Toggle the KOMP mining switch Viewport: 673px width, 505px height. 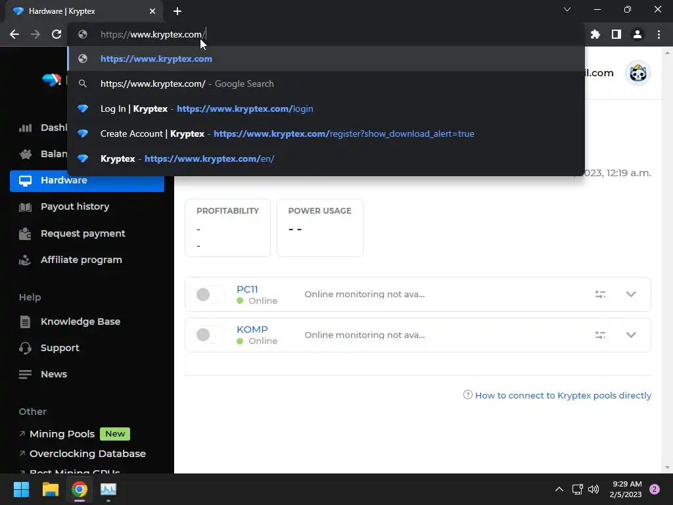210,335
